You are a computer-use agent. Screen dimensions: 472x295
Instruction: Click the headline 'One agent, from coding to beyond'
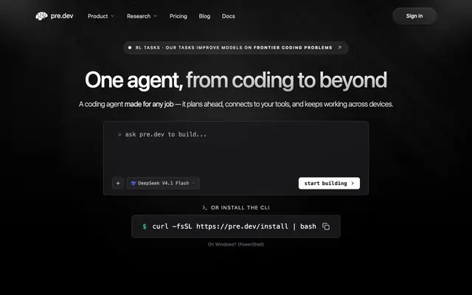click(x=236, y=80)
